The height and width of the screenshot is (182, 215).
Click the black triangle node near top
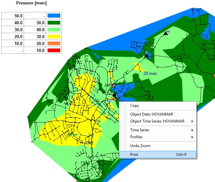[166, 33]
